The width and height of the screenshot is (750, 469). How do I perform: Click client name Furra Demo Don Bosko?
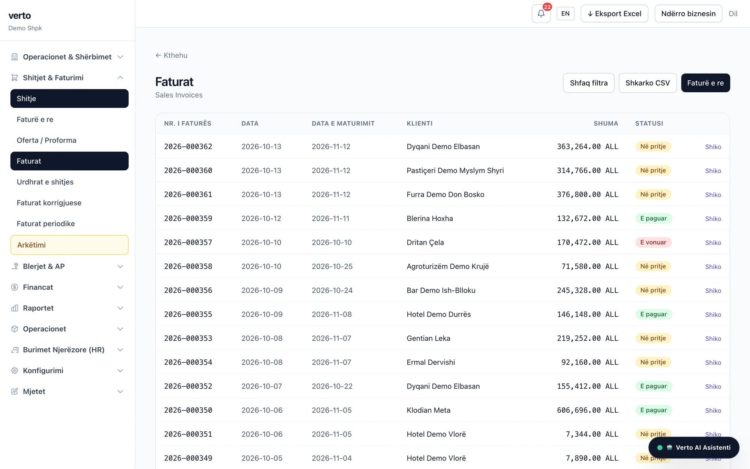point(445,195)
